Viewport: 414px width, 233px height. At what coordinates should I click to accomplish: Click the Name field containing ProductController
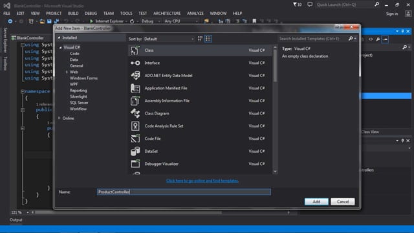[184, 192]
